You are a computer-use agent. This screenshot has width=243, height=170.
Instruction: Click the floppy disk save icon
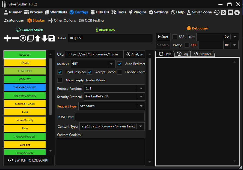coord(52,38)
